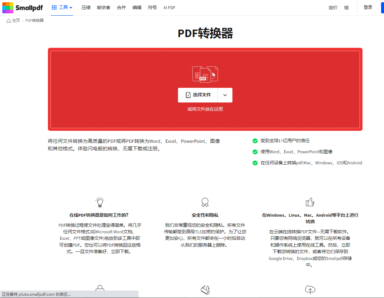The width and height of the screenshot is (384, 298).
Task: Click the text 受到全球17亿用户的信任
Action: pyautogui.click(x=285, y=141)
